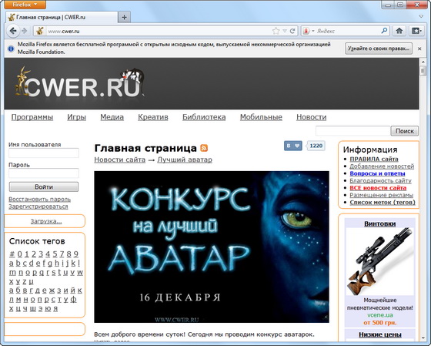Open Восстановить пароль link
The image size is (431, 346).
pyautogui.click(x=39, y=199)
